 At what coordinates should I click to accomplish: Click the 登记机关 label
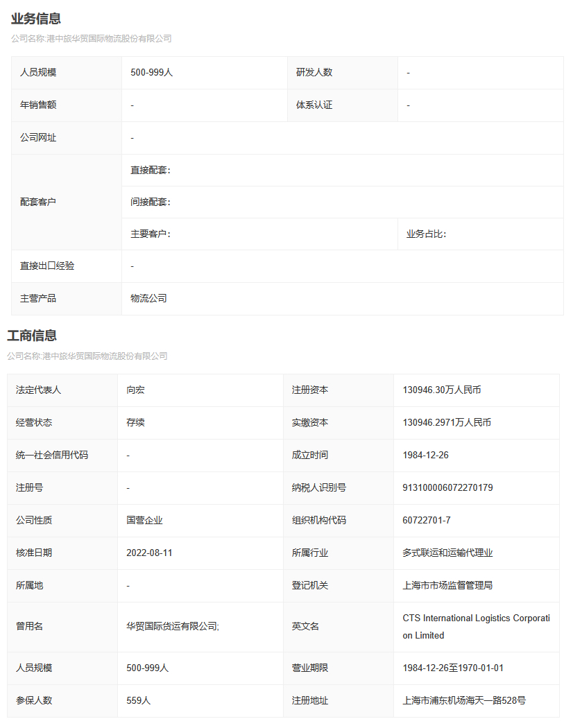click(310, 585)
